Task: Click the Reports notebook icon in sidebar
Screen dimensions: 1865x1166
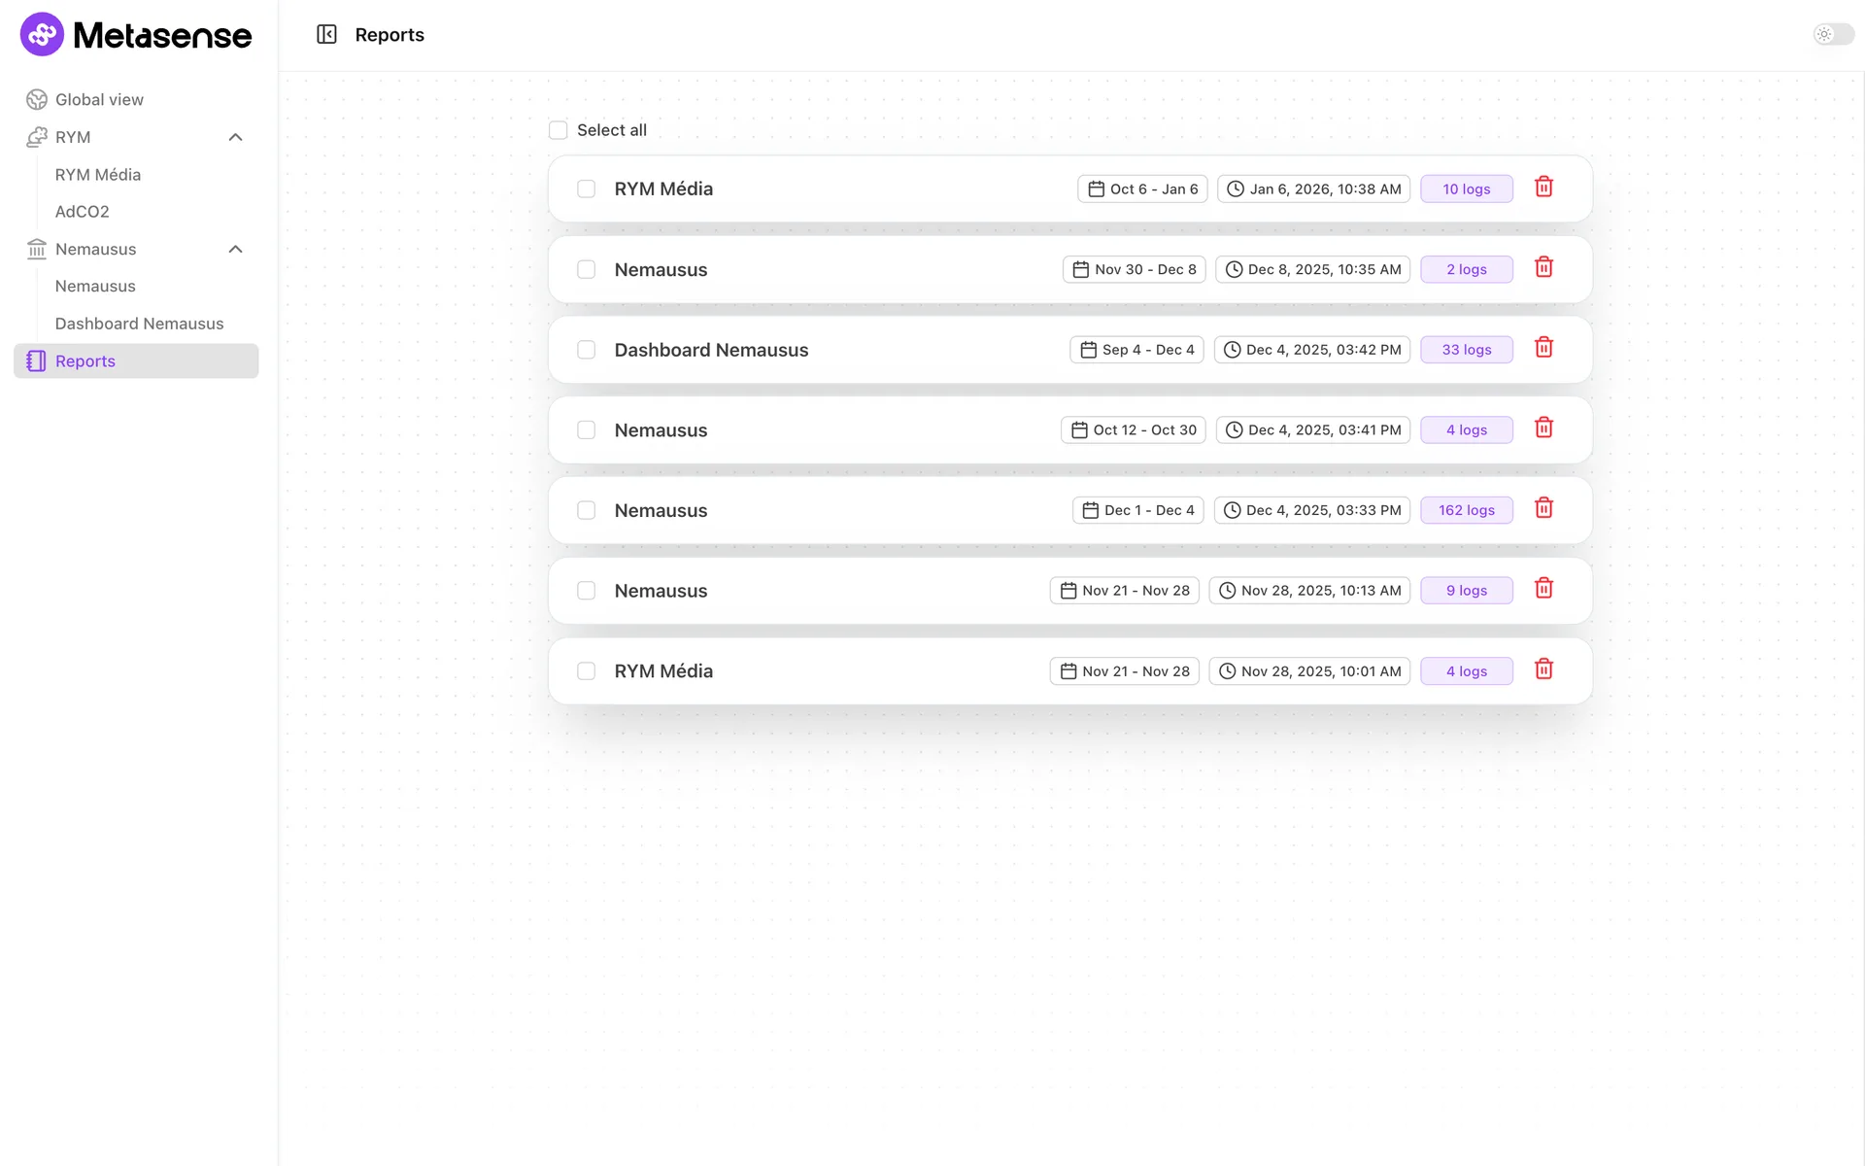Action: [37, 361]
